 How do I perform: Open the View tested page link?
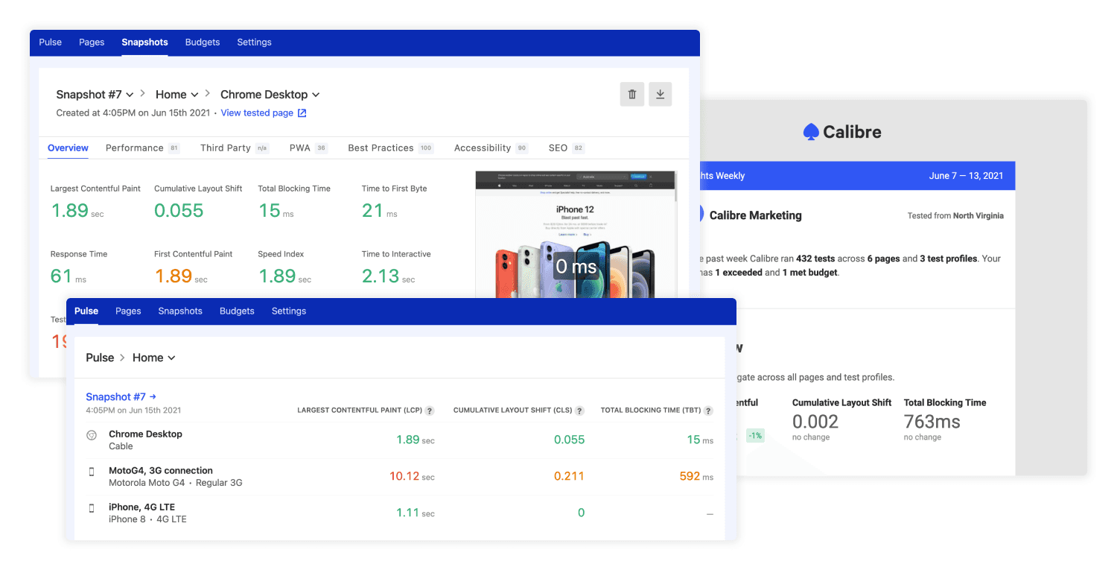257,113
